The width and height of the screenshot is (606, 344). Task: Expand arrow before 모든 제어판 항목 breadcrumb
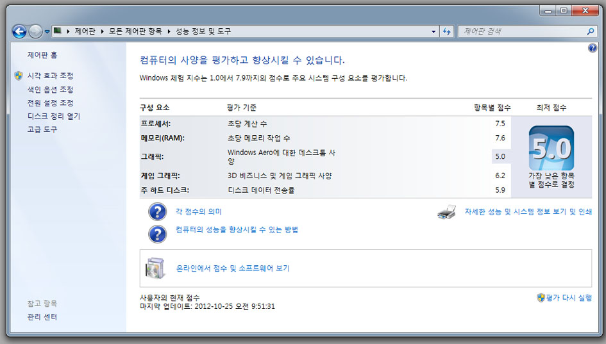point(102,31)
